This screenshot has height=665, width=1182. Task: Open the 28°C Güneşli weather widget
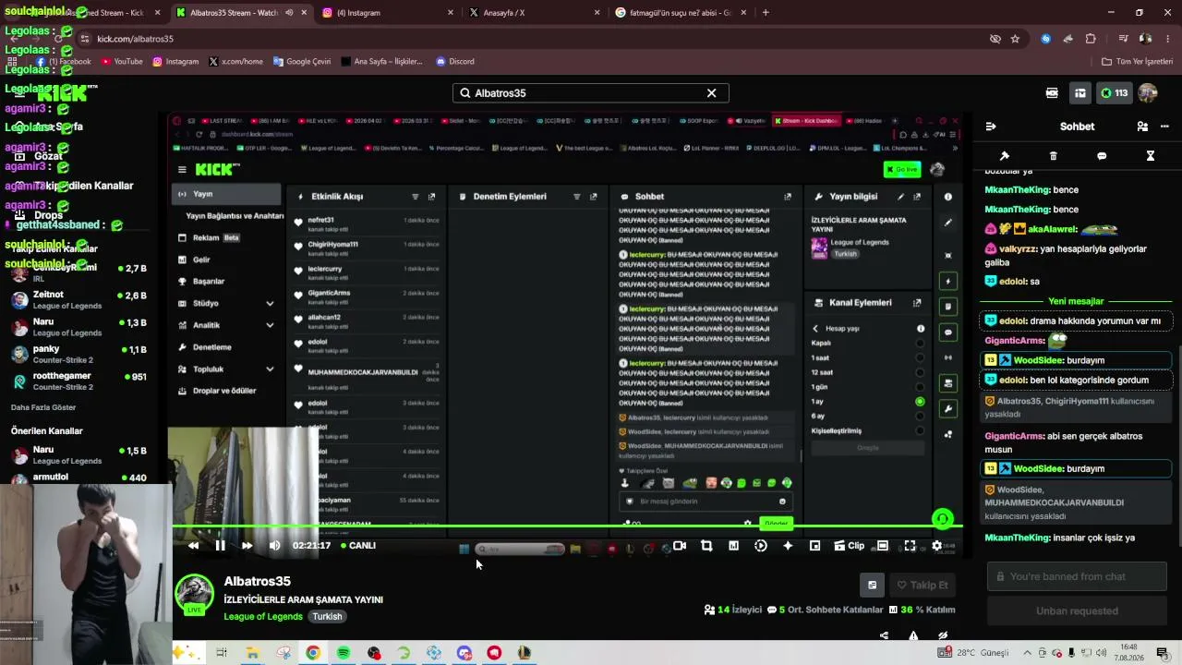(973, 653)
